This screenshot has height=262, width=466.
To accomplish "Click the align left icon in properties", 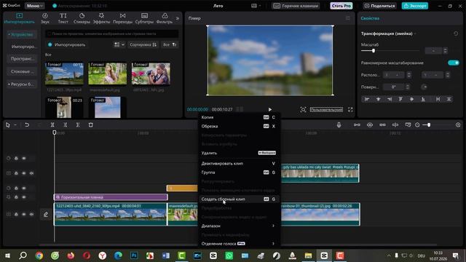I will [367, 99].
